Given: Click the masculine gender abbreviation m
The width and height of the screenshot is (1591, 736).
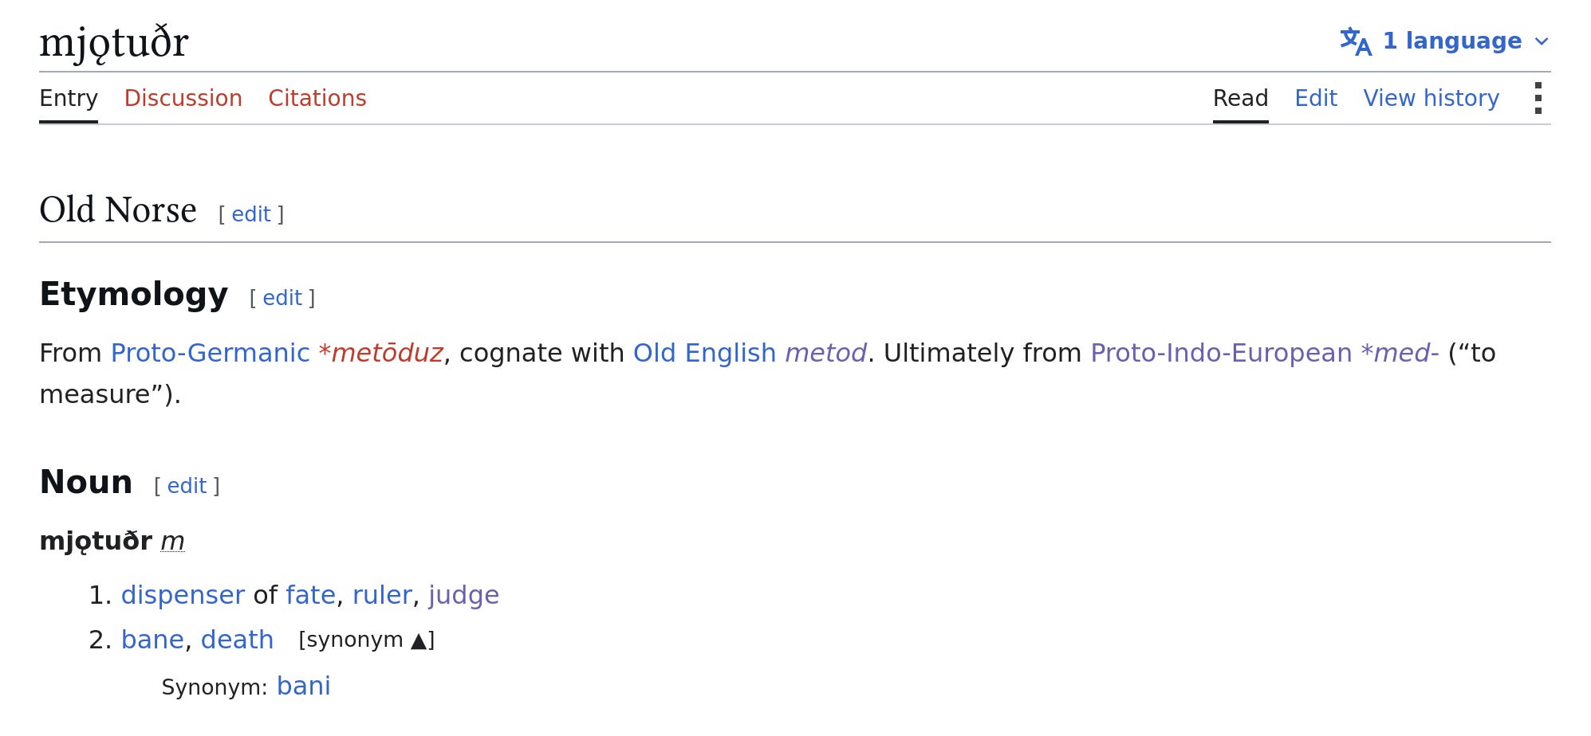Looking at the screenshot, I should (x=172, y=542).
